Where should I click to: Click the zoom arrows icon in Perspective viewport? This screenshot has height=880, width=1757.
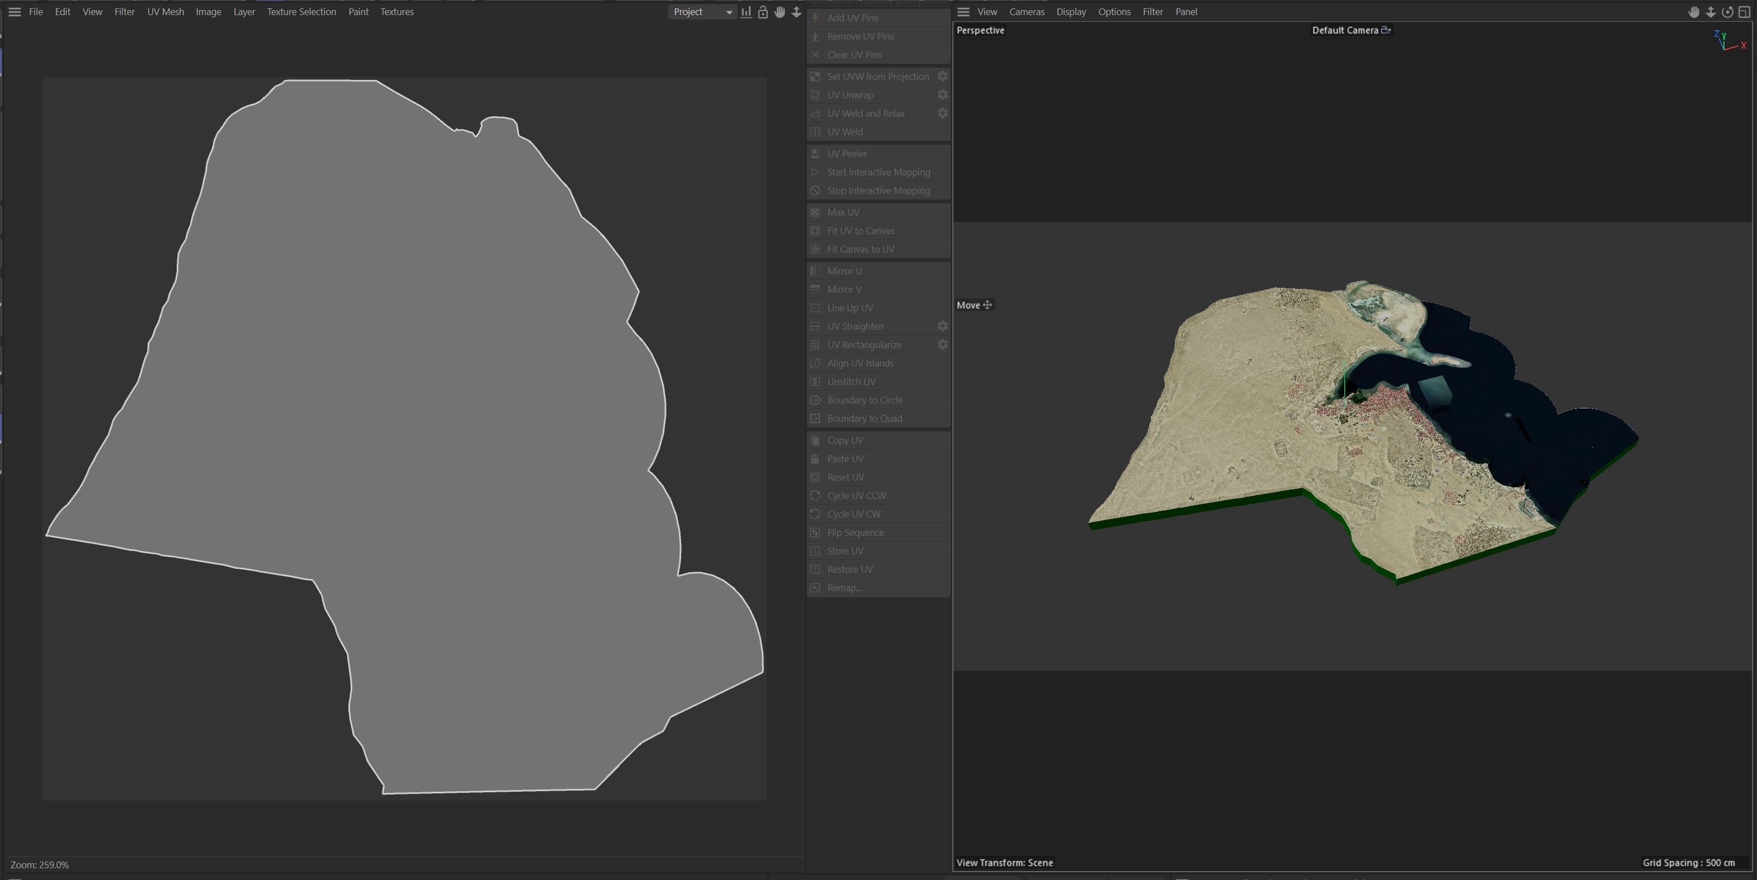click(1711, 12)
